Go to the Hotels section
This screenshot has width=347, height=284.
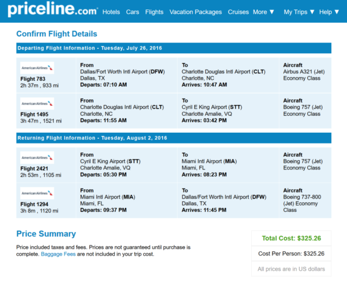111,12
